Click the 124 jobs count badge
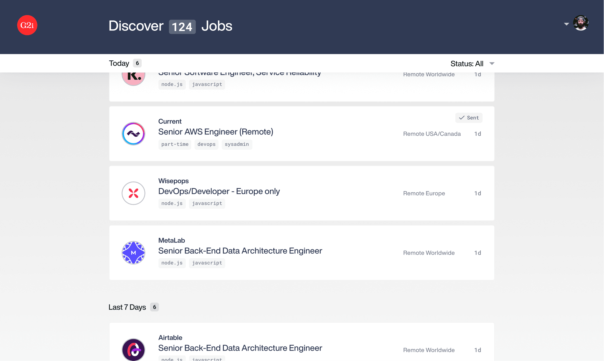This screenshot has height=361, width=604. point(182,26)
